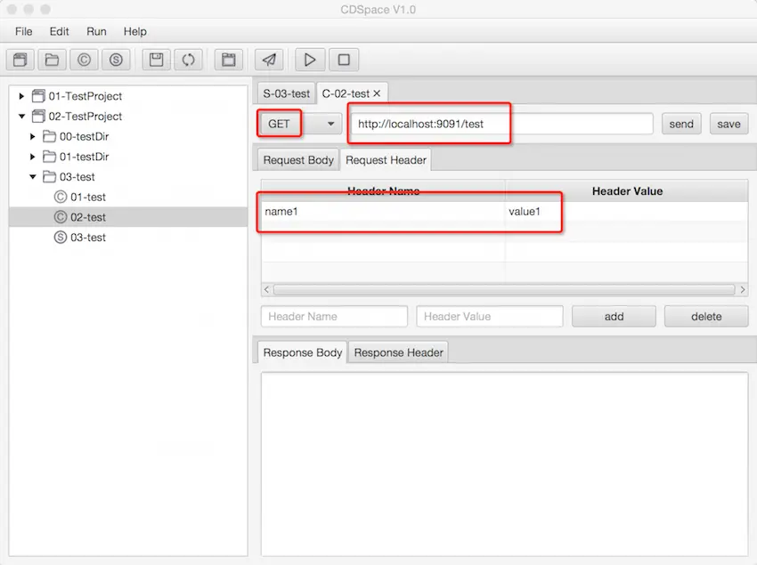Click the folder icon beside 01-testDir
This screenshot has height=565, width=757.
[x=49, y=157]
